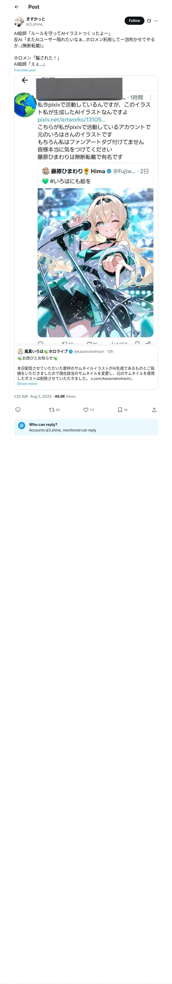Viewport: 172px width, 984px height.
Task: Expand quoted post with Show more
Action: (27, 384)
